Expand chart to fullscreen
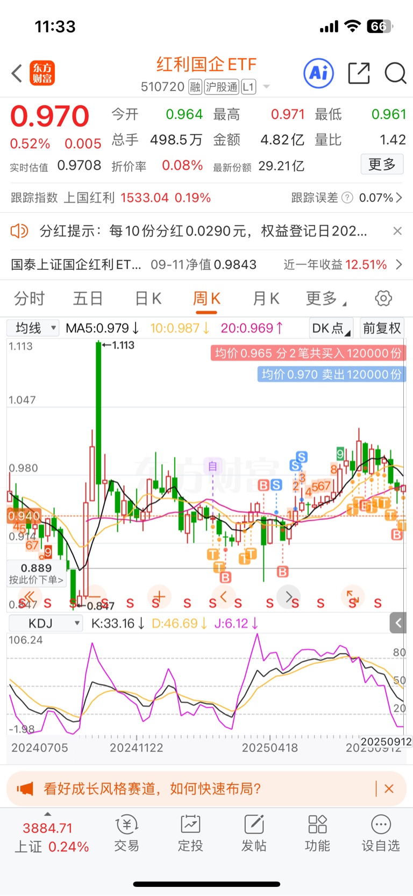This screenshot has height=896, width=413. click(353, 596)
